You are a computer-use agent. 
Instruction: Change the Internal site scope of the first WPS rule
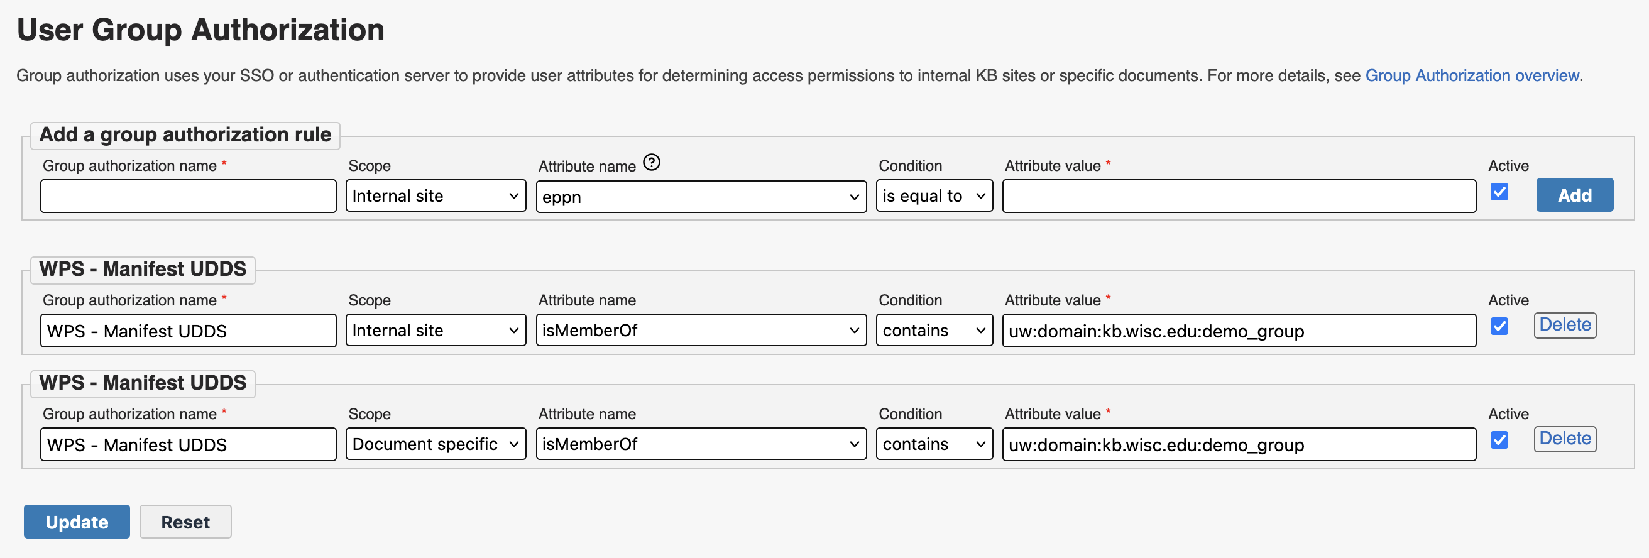[436, 330]
